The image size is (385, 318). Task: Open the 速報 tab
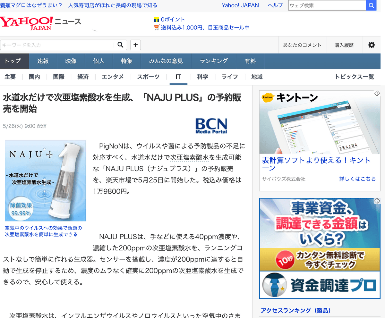[43, 61]
